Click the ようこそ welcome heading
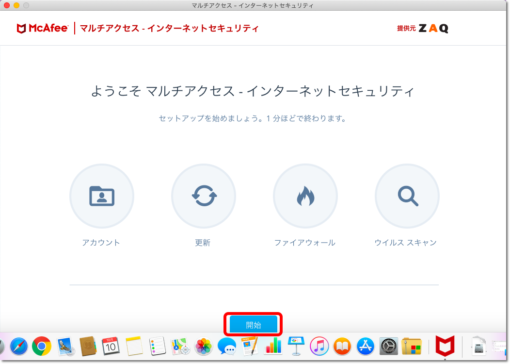 pyautogui.click(x=253, y=91)
